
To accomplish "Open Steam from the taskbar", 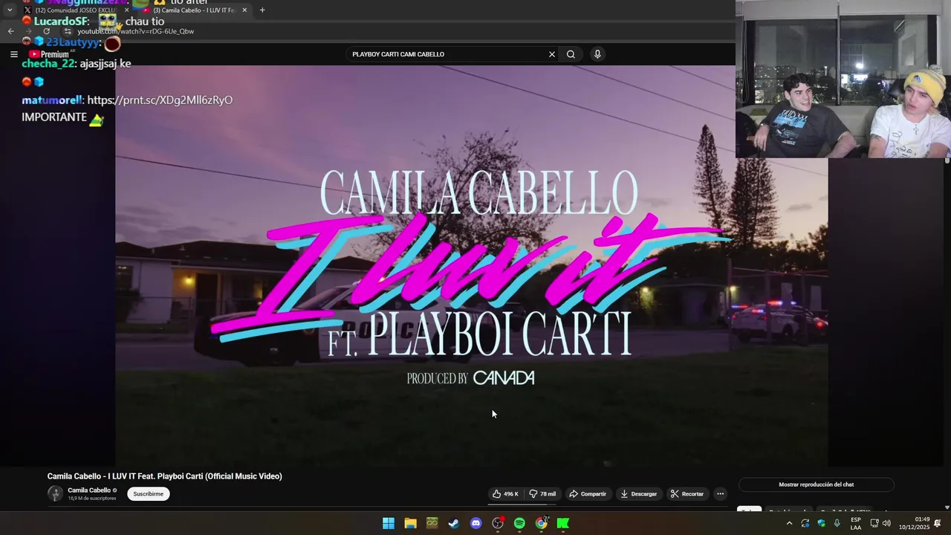I will (453, 523).
